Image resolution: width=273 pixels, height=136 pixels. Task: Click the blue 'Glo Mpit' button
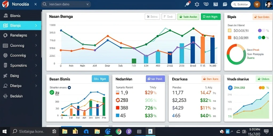[100, 79]
